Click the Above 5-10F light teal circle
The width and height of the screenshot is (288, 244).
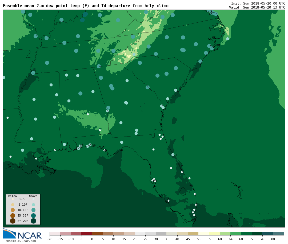tap(33, 205)
